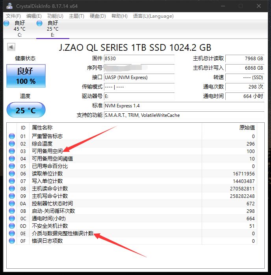Open the 功能(U) menu
The image size is (271, 275).
pyautogui.click(x=55, y=16)
